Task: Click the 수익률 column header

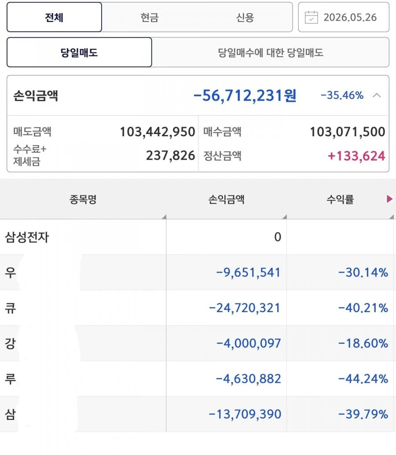Action: coord(340,199)
